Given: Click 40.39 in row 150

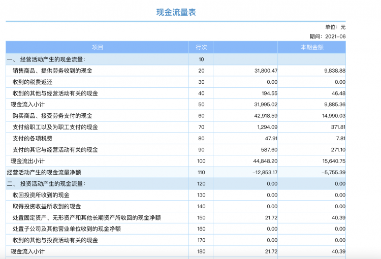Looking at the screenshot, I should (338, 218).
